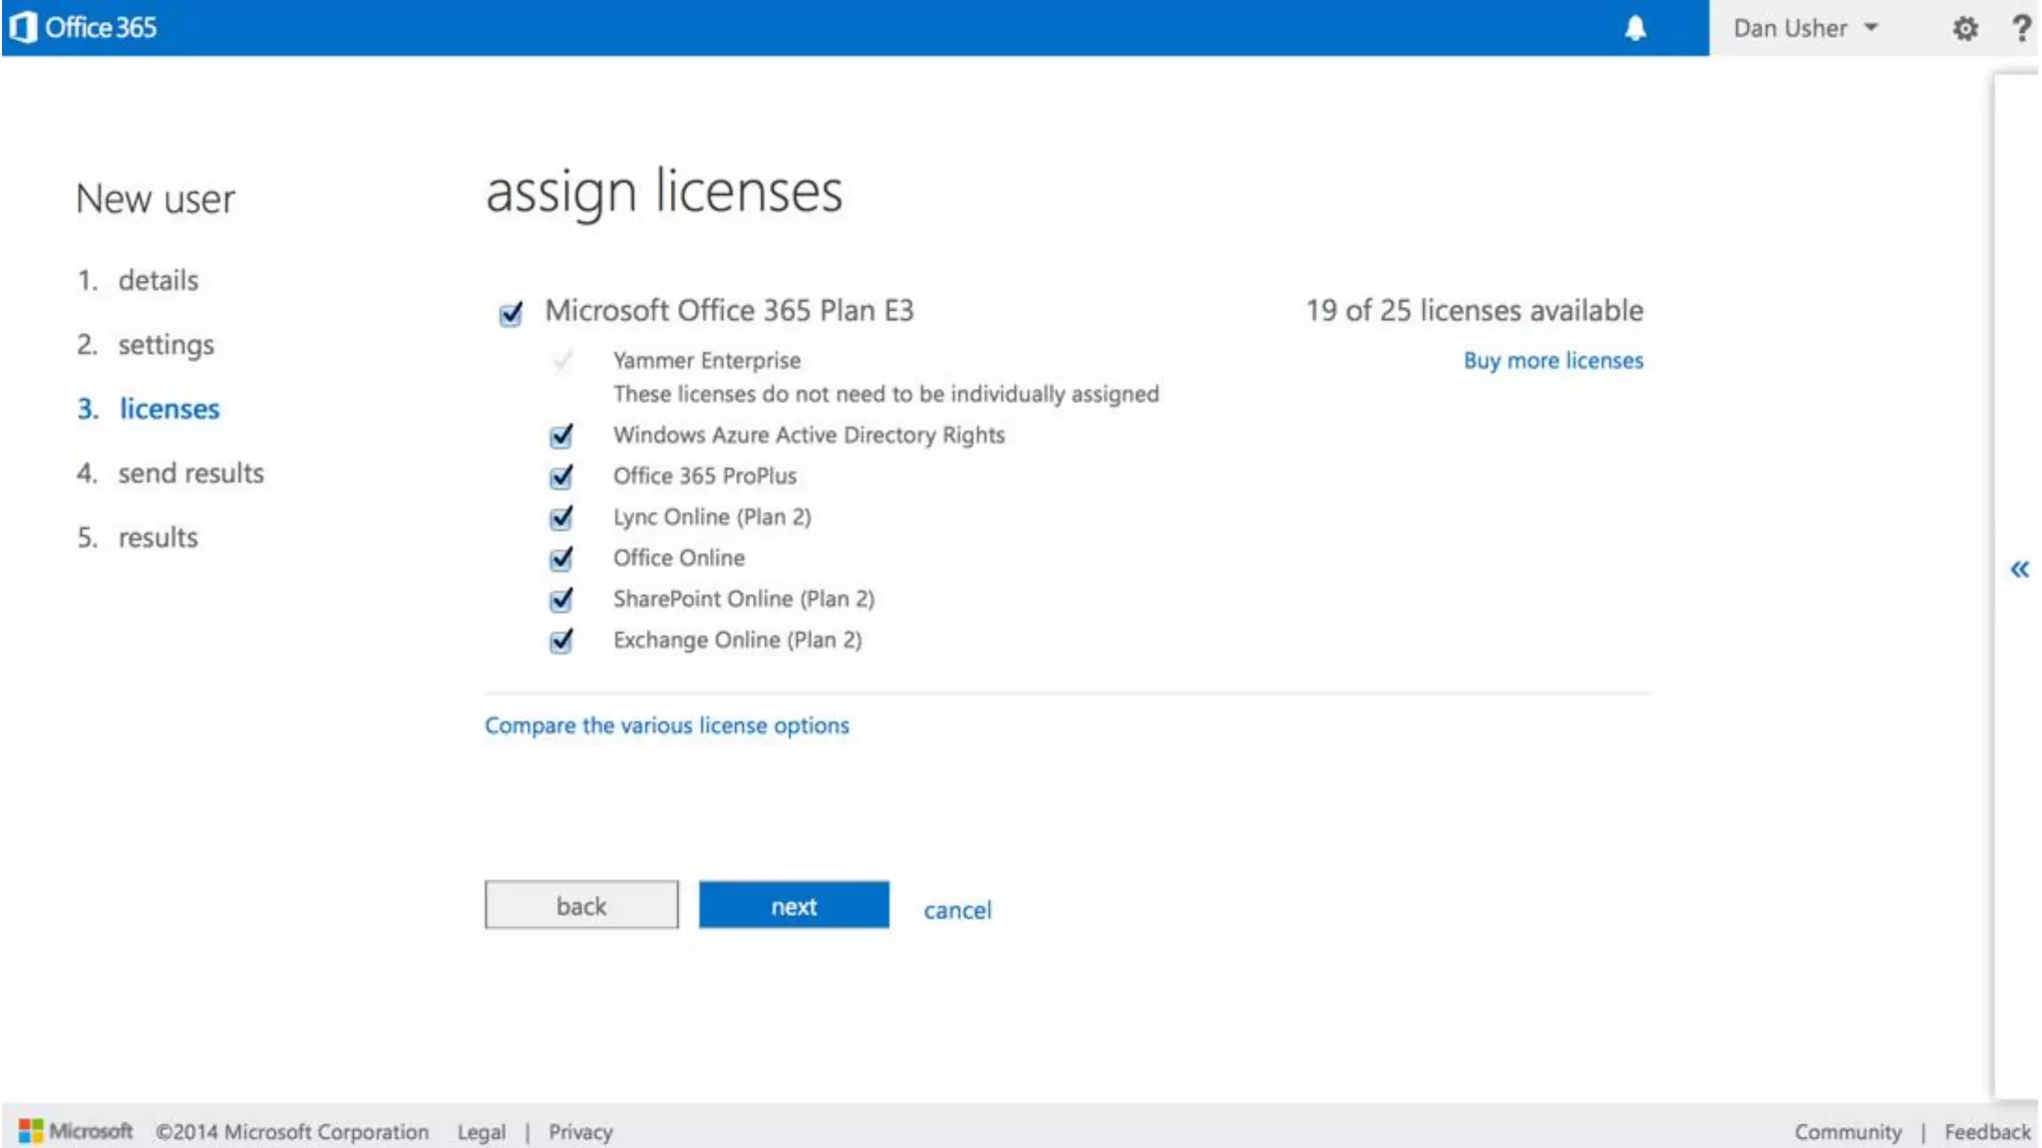The width and height of the screenshot is (2042, 1148).
Task: Disable Exchange Online (Plan 2) license
Action: coord(561,640)
